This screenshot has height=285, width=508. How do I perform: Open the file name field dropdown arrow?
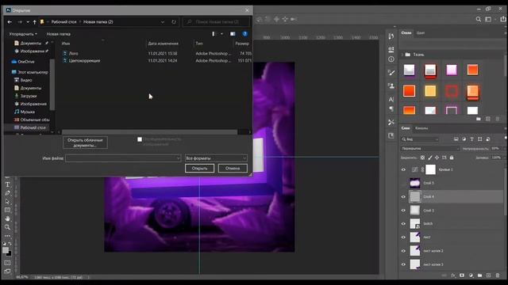click(x=178, y=158)
